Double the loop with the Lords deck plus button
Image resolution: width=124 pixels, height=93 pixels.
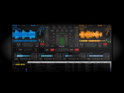click(x=33, y=45)
